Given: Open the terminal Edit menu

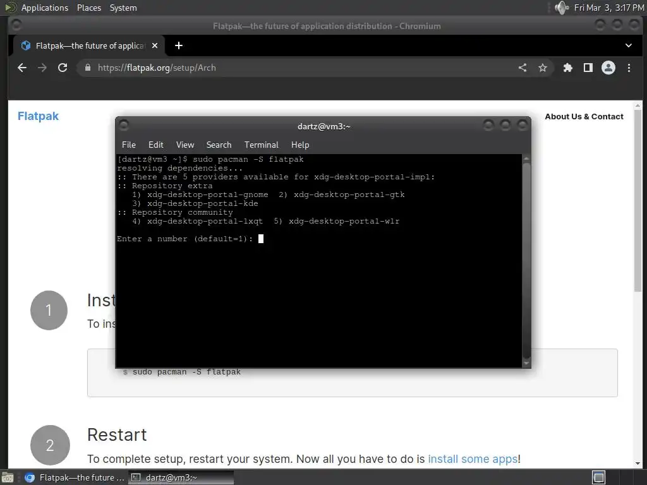Looking at the screenshot, I should [x=156, y=145].
